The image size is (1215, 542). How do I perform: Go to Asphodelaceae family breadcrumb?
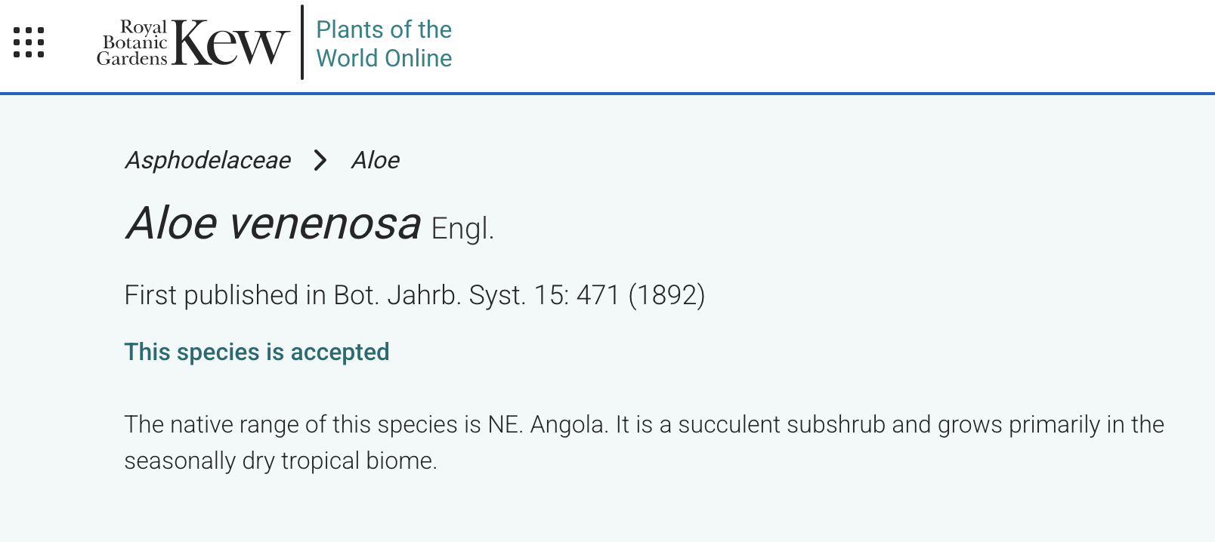pyautogui.click(x=208, y=160)
